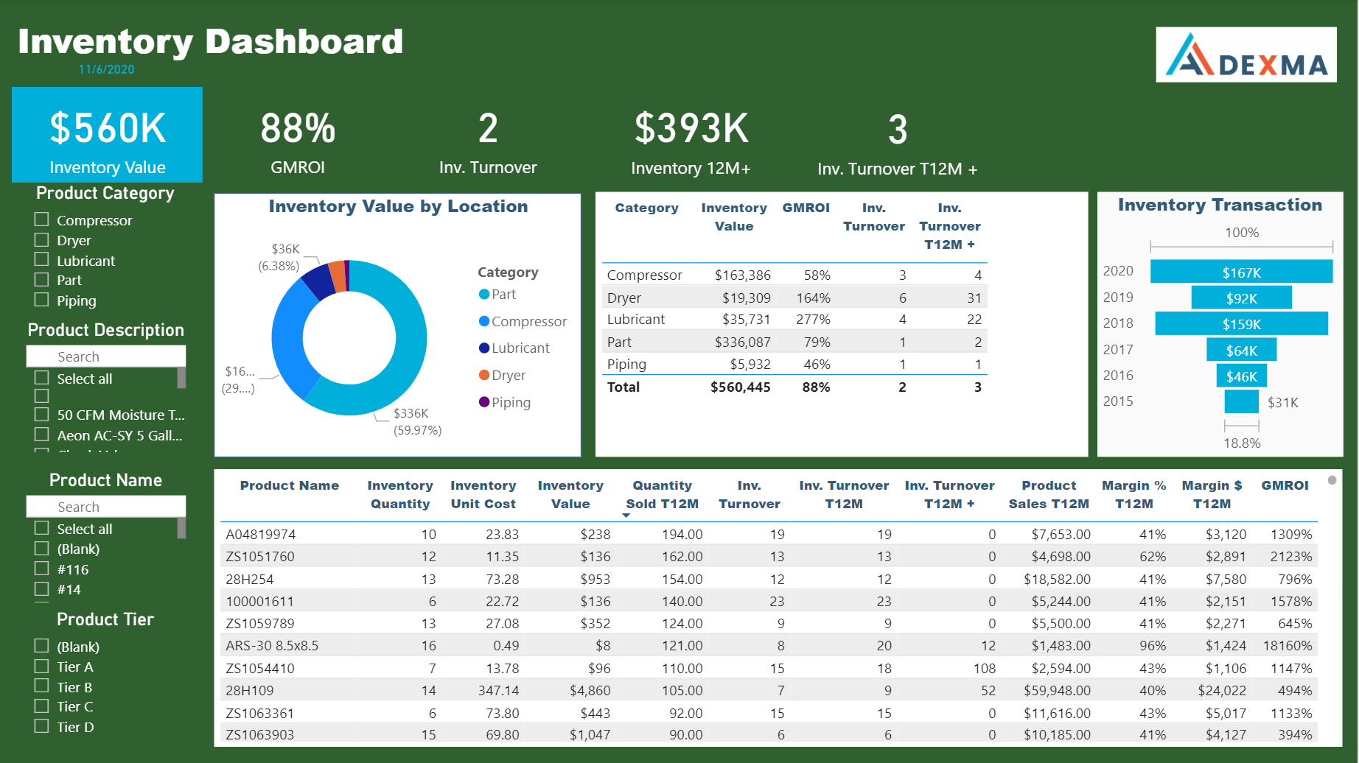The width and height of the screenshot is (1359, 763).
Task: Select the $560K Inventory Value card
Action: pyautogui.click(x=107, y=135)
